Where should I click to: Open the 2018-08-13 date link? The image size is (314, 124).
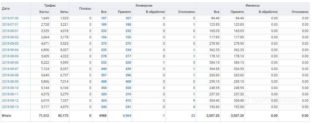point(10,107)
